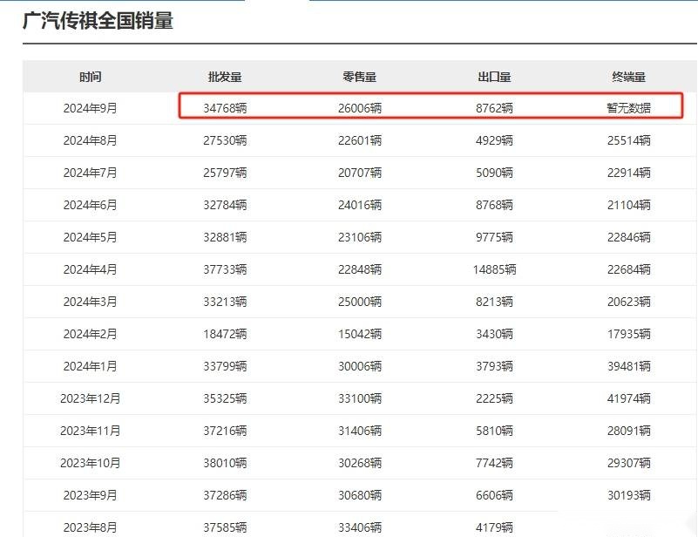
Task: Select the 2024年3月 date cell
Action: [91, 302]
